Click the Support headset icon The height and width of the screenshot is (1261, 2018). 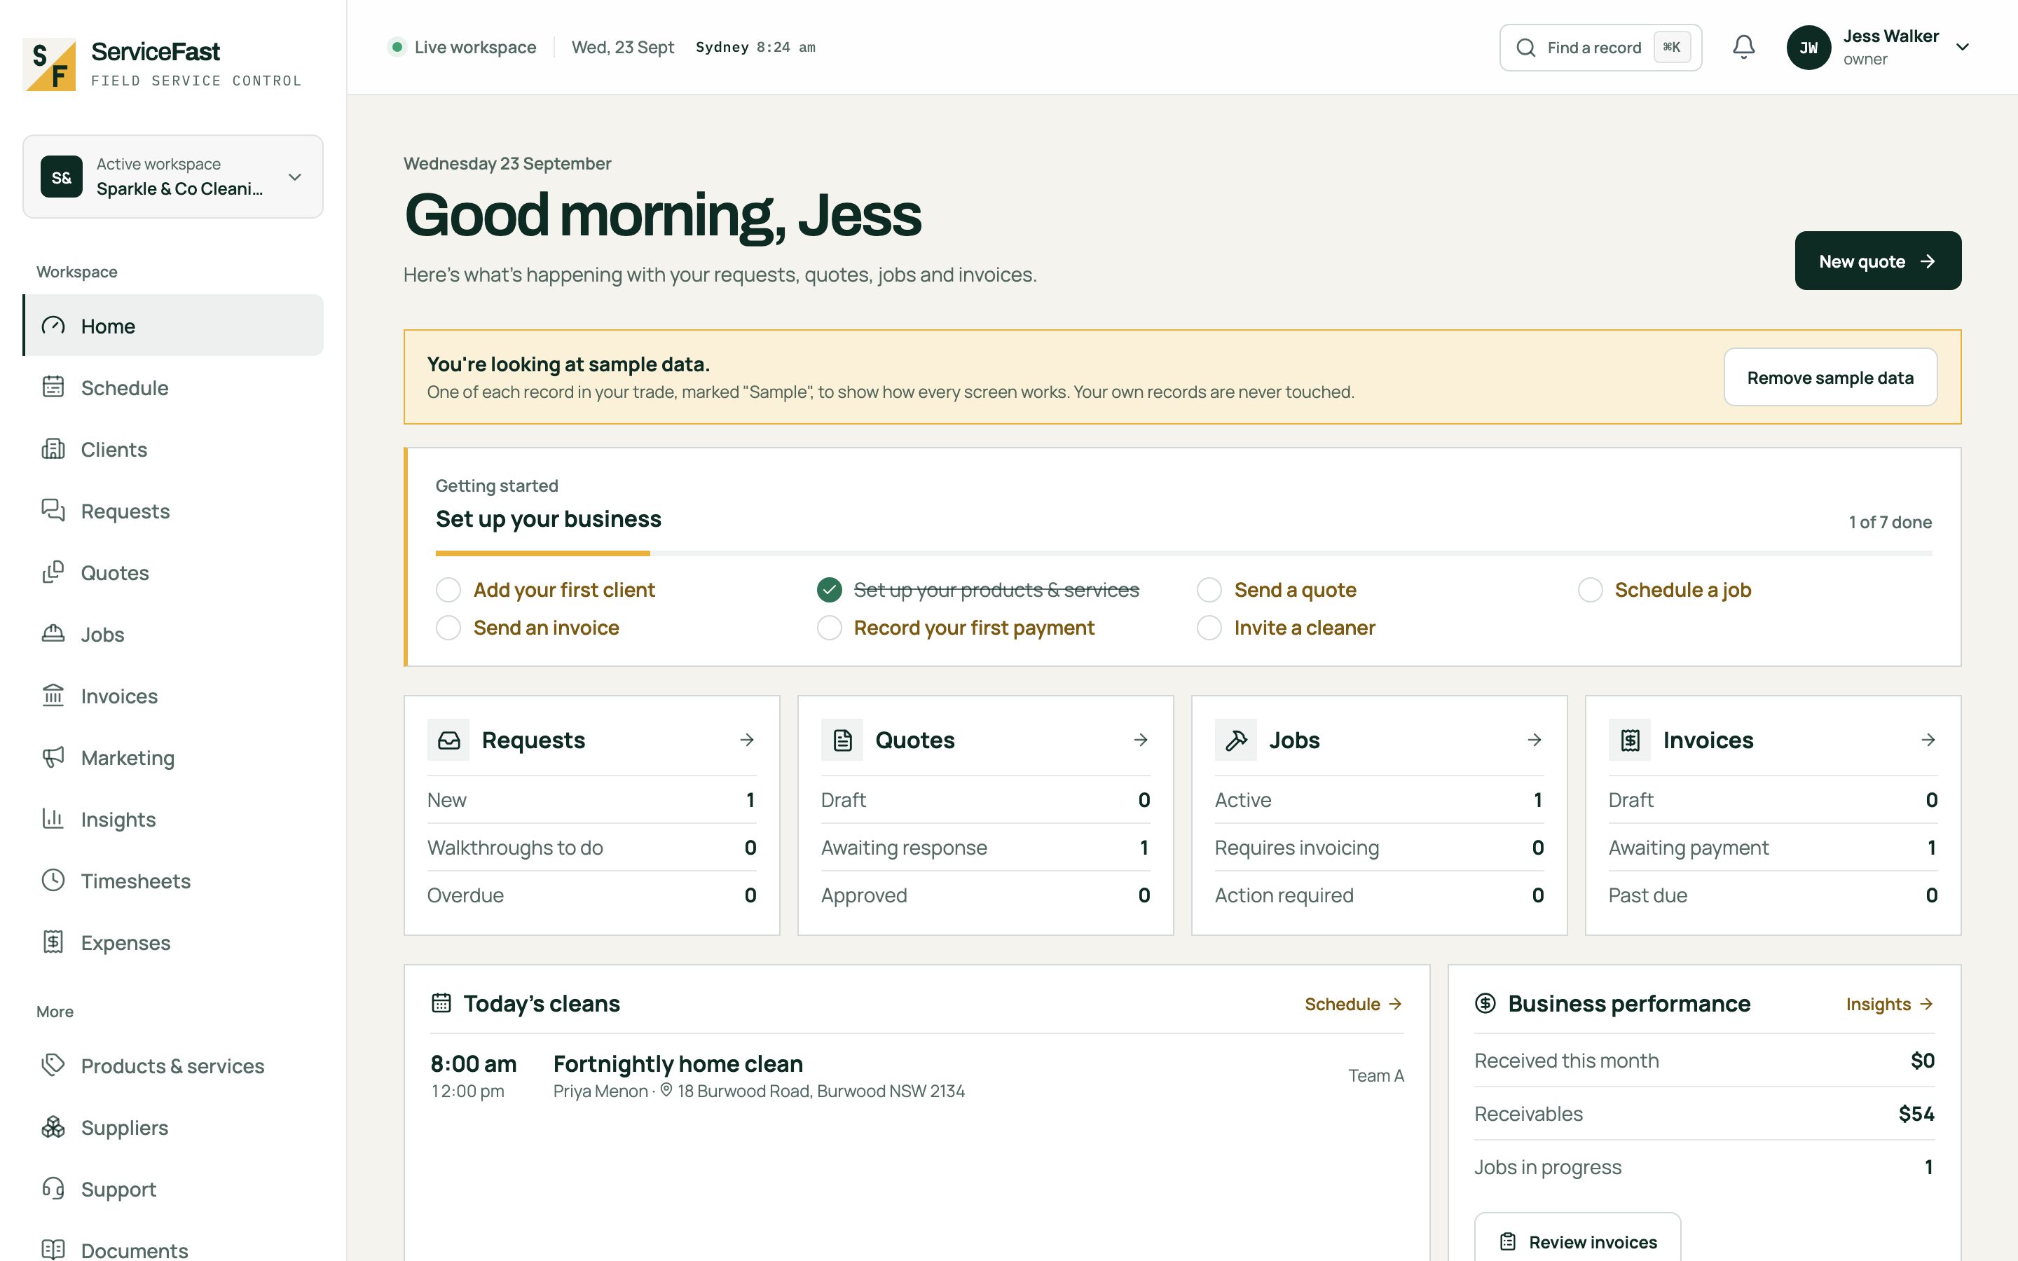(x=53, y=1190)
